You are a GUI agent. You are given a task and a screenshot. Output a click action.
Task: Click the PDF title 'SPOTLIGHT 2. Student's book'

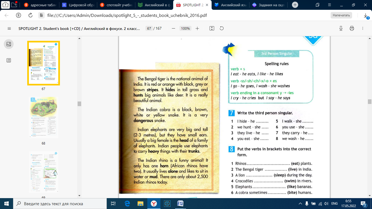pos(79,28)
